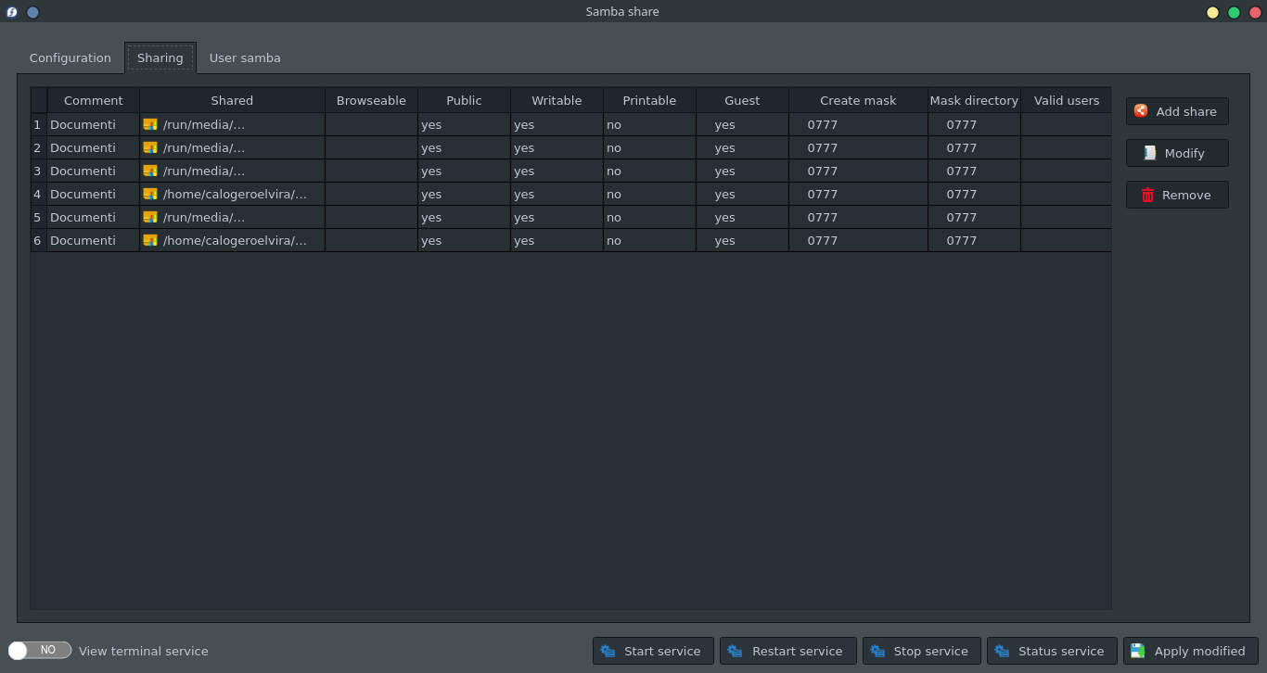Sort by the Comment column header
Viewport: 1267px width, 673px height.
[x=94, y=100]
